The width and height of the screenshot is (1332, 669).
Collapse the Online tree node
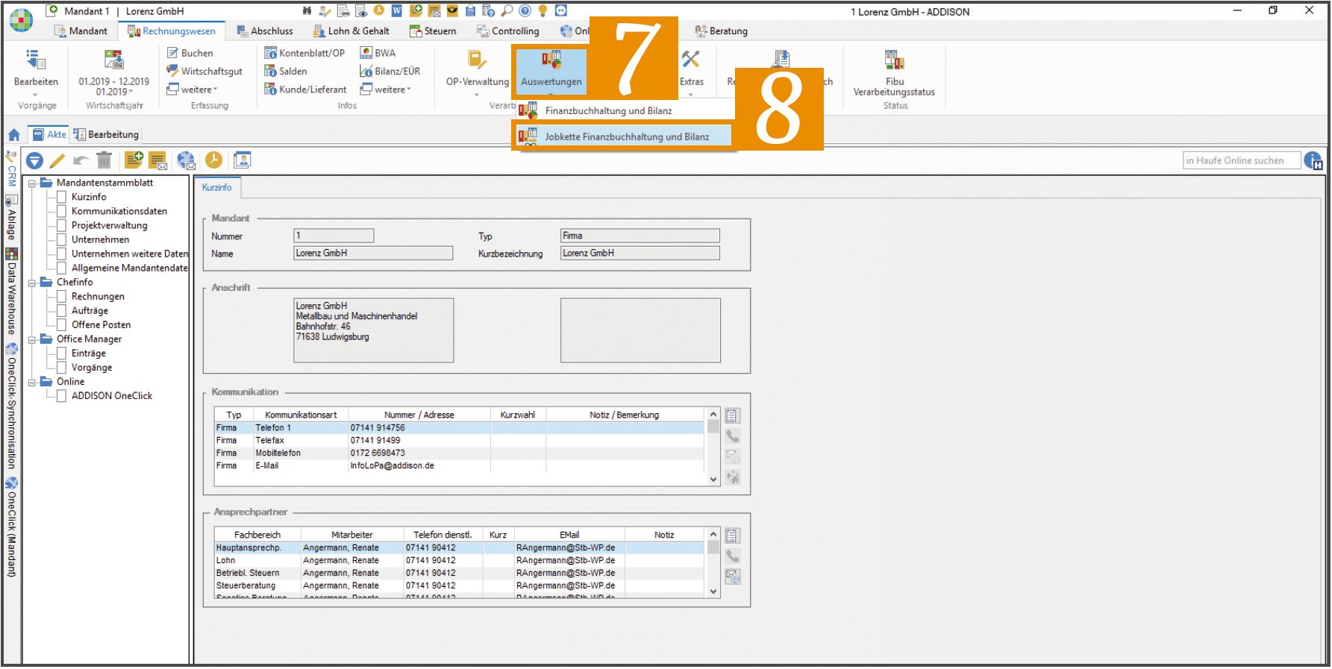(32, 382)
